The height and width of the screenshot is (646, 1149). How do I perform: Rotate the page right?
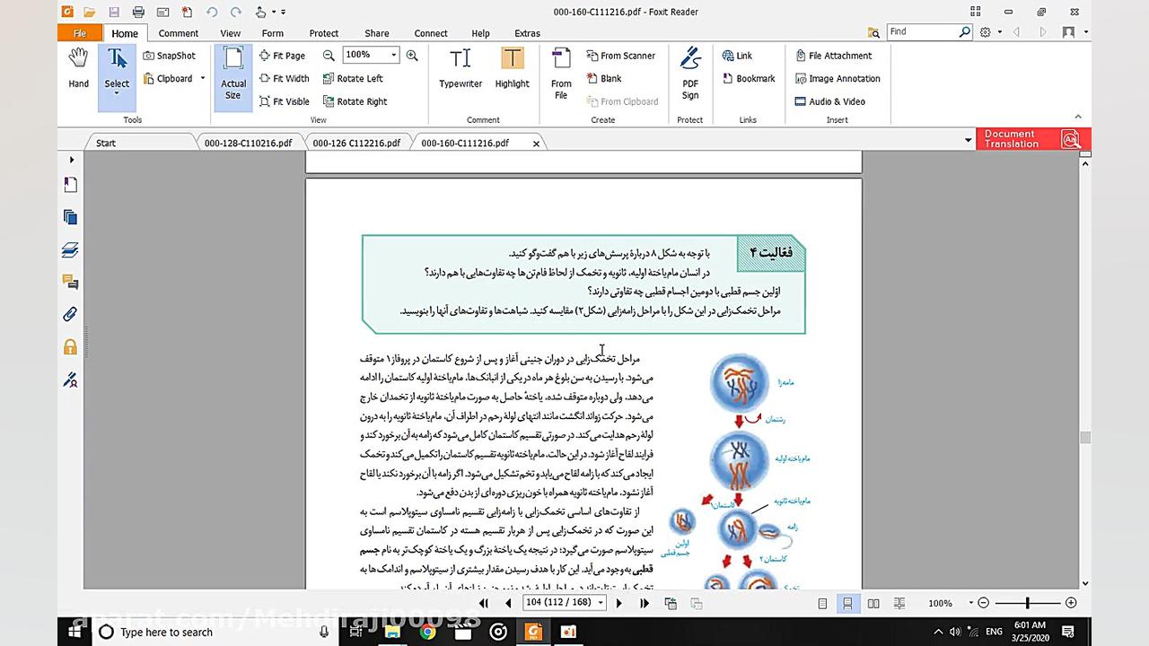tap(355, 102)
